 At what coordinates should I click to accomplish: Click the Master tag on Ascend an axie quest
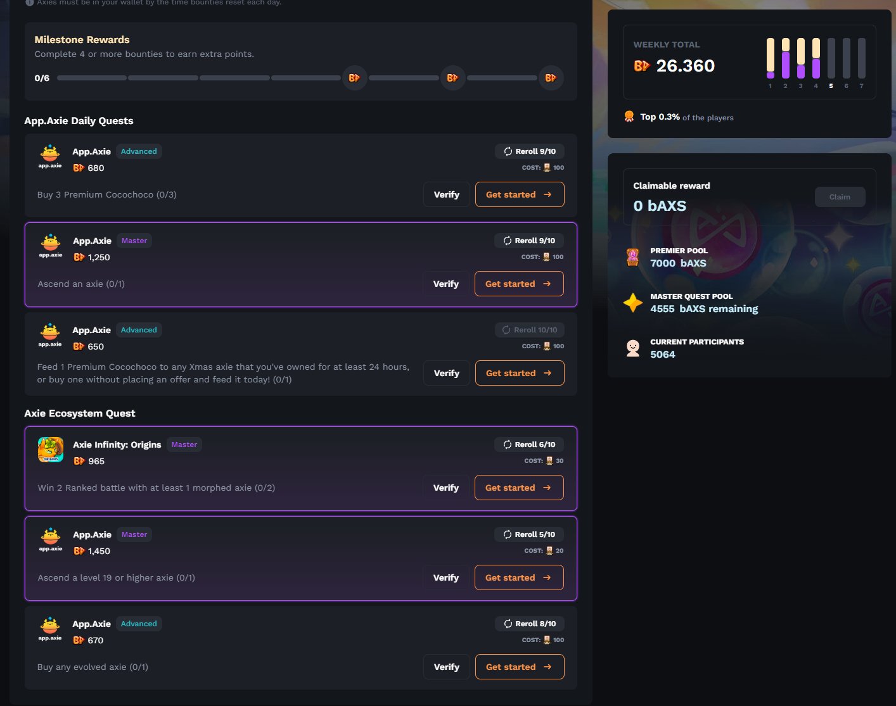pos(134,241)
